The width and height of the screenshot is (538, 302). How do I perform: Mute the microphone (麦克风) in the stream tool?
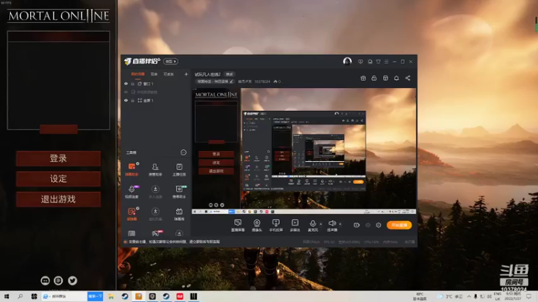(x=313, y=225)
